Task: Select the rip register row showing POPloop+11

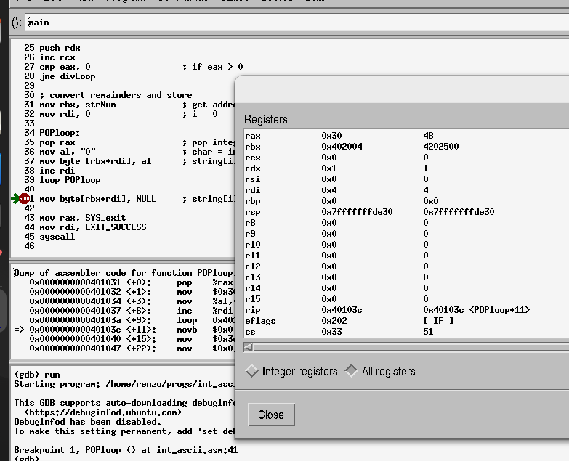Action: [x=406, y=310]
